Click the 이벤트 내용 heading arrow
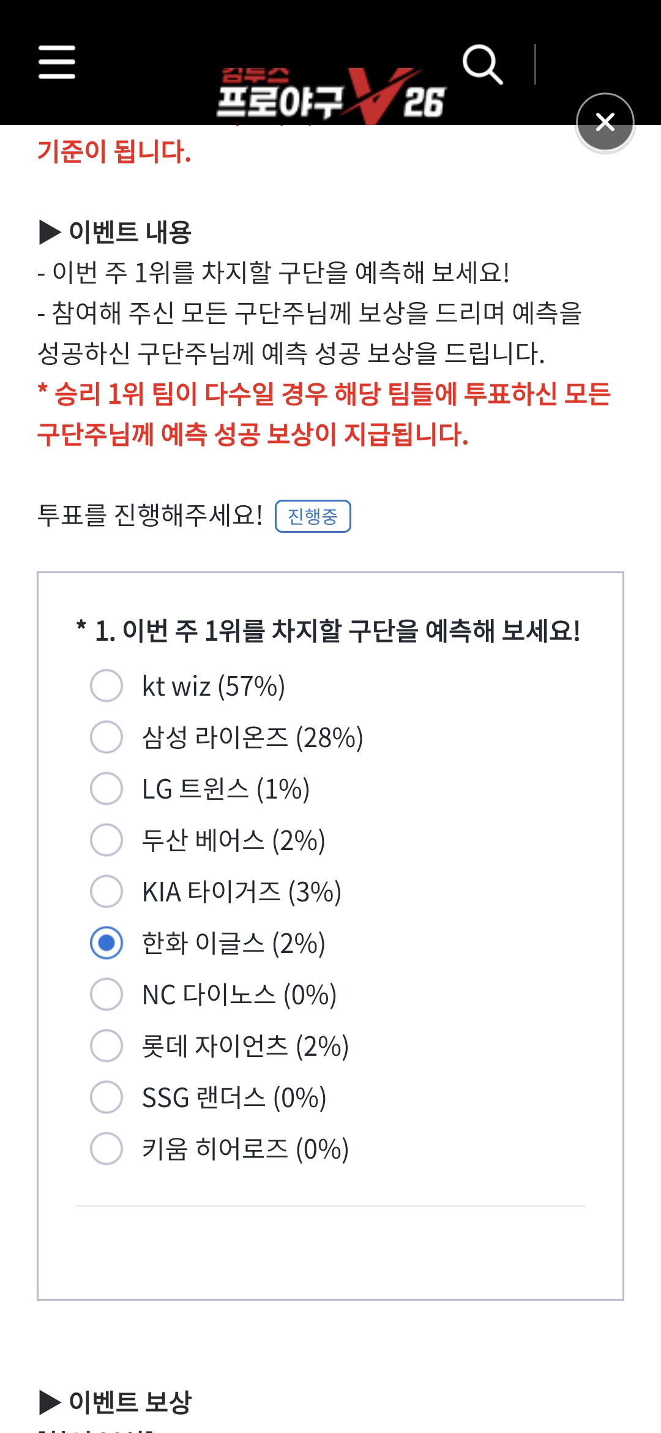The height and width of the screenshot is (1433, 661). click(50, 232)
